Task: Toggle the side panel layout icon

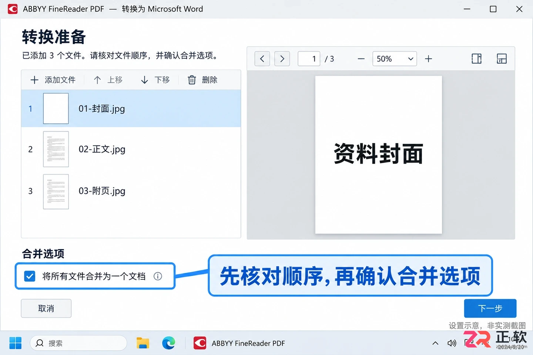Action: 477,59
